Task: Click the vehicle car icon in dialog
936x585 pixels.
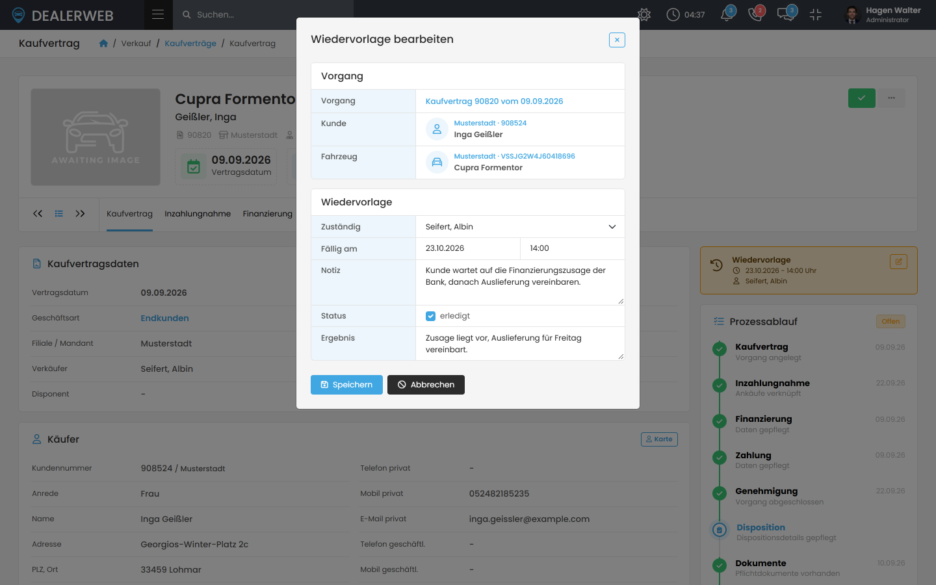Action: 437,162
